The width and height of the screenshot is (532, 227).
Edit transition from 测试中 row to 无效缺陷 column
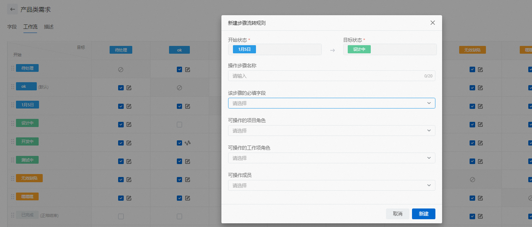(480, 161)
